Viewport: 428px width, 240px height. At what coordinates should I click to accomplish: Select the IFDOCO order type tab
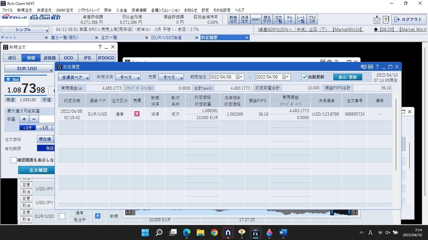[x=106, y=58]
